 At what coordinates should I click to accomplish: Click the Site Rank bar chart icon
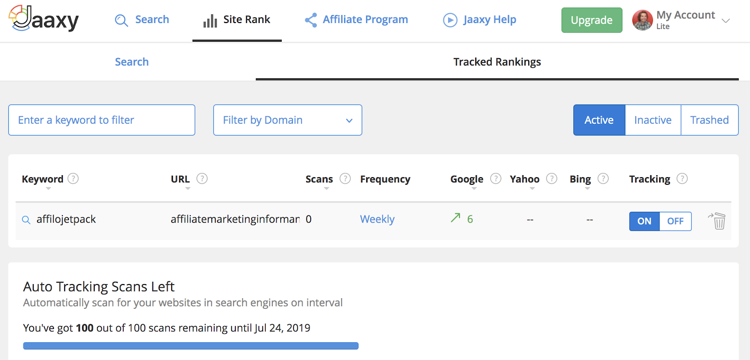[210, 21]
